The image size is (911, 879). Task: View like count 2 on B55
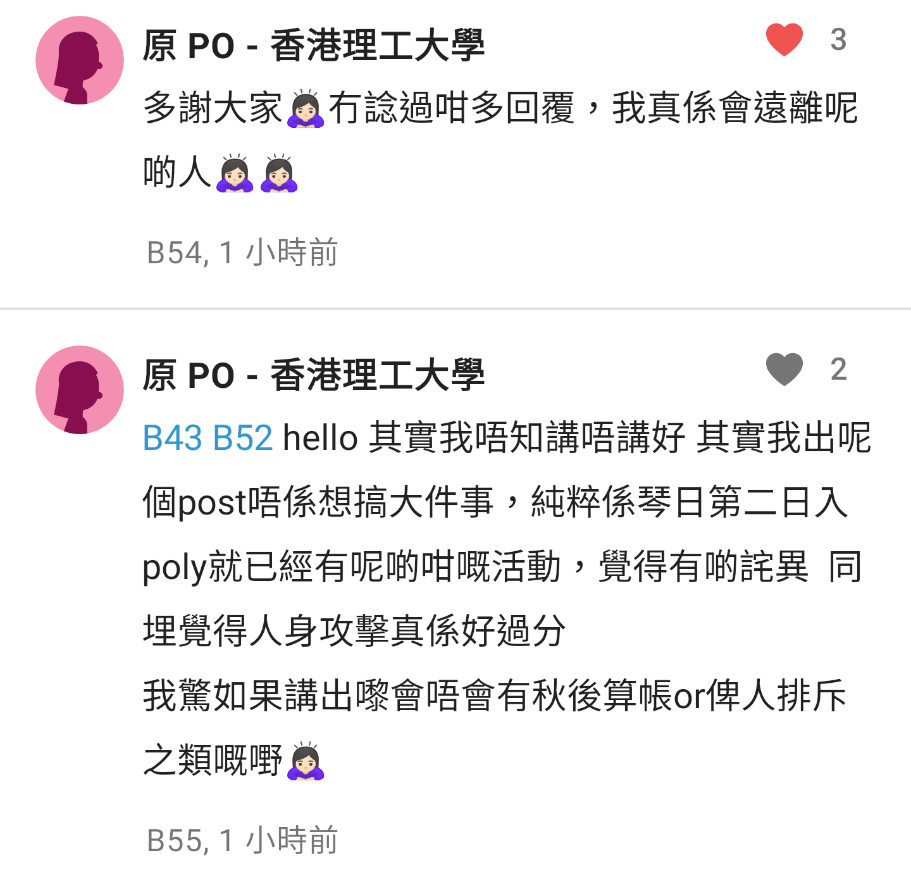(838, 370)
